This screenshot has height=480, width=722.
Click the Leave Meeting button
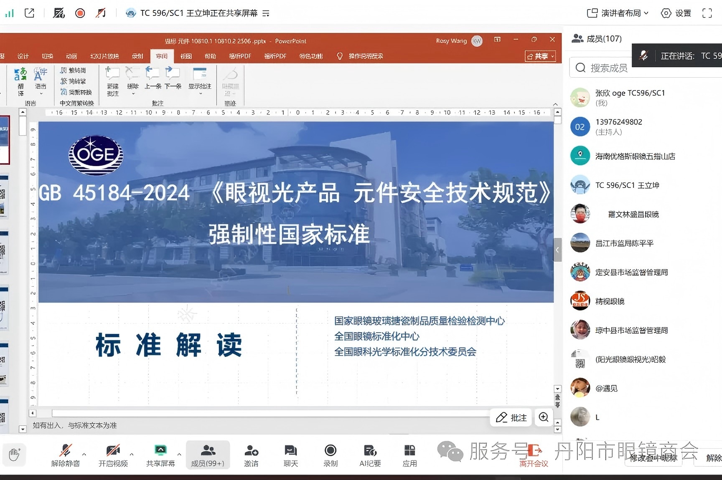(x=534, y=455)
